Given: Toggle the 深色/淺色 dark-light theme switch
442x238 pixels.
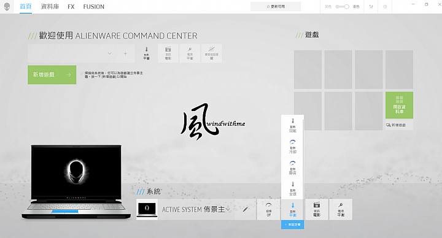Looking at the screenshot, I should point(342,7).
